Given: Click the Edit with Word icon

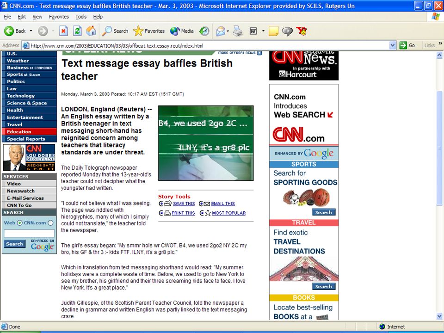Looking at the screenshot, I should point(253,31).
